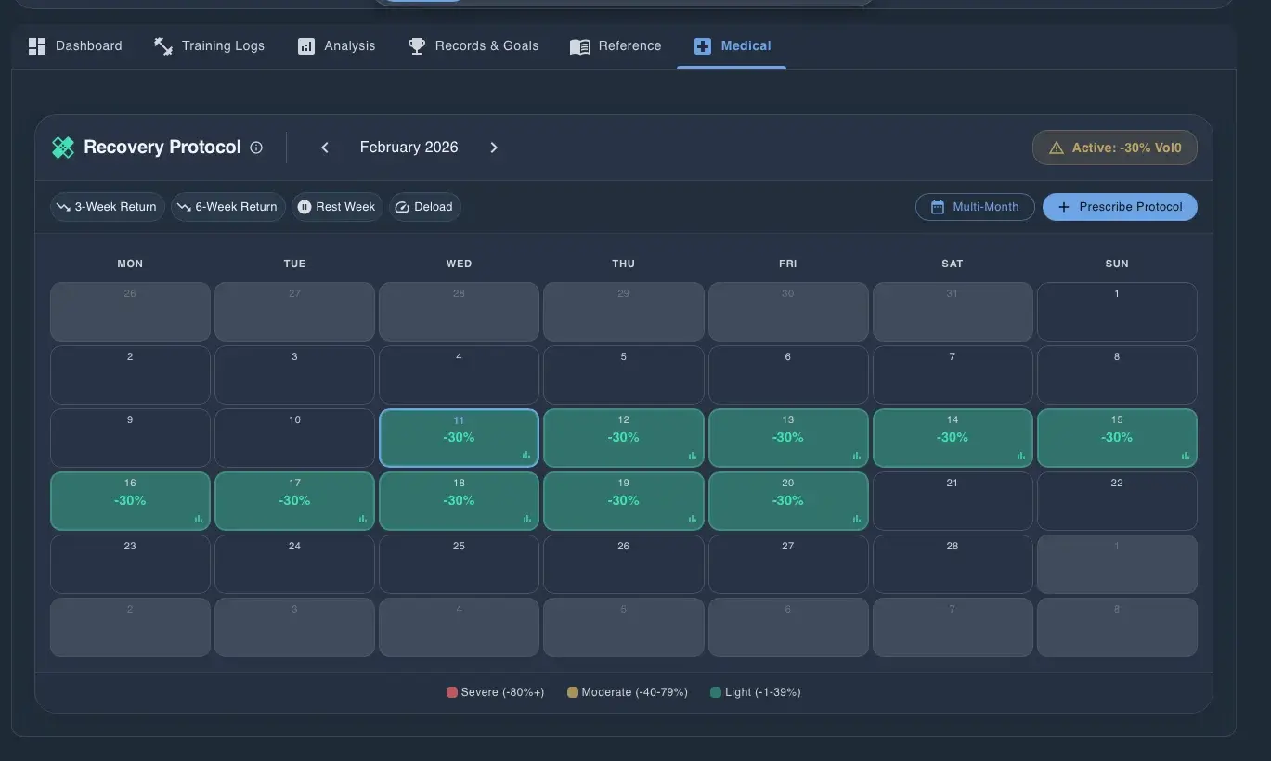Open the February 2026 month selector
The image size is (1271, 761).
409,148
